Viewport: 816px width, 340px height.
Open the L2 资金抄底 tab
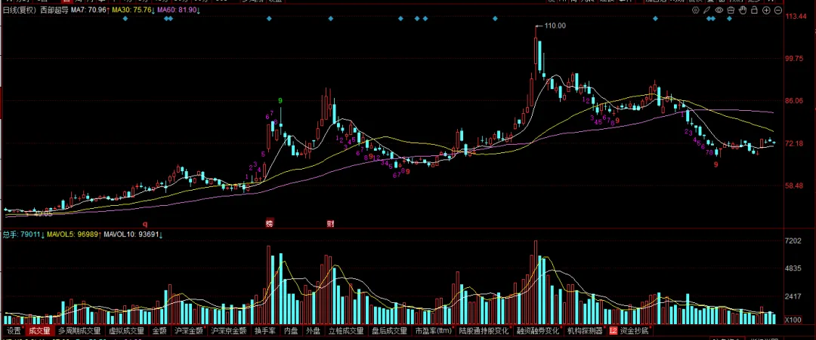point(629,331)
